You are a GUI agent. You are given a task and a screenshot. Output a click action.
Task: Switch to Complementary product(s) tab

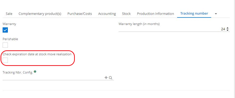tap(40, 14)
